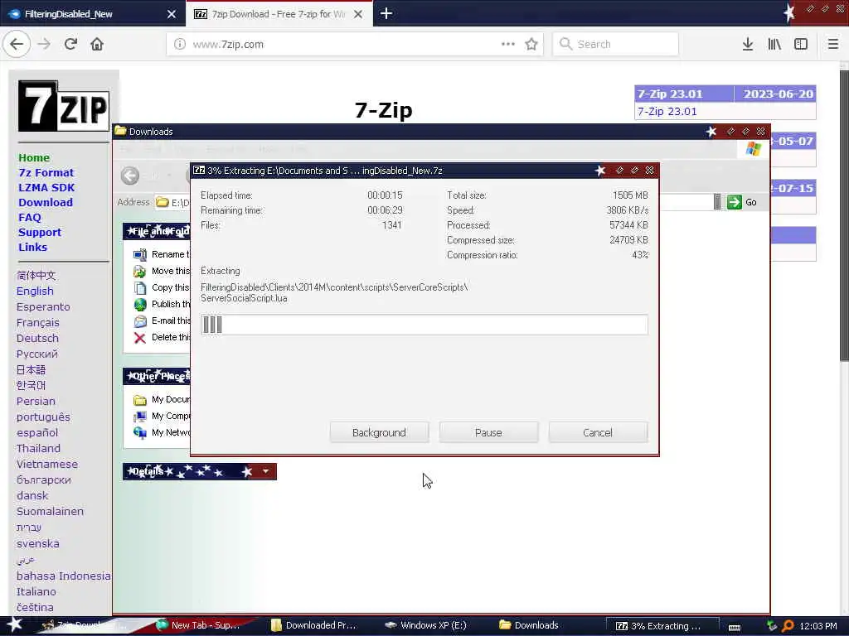Switch site language to Italiano
Image resolution: width=849 pixels, height=636 pixels.
point(36,591)
